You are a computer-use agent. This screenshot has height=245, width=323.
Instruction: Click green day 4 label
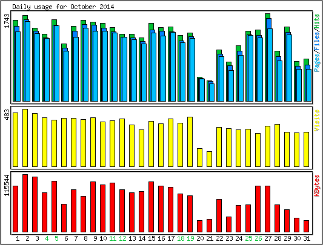coord(47,238)
